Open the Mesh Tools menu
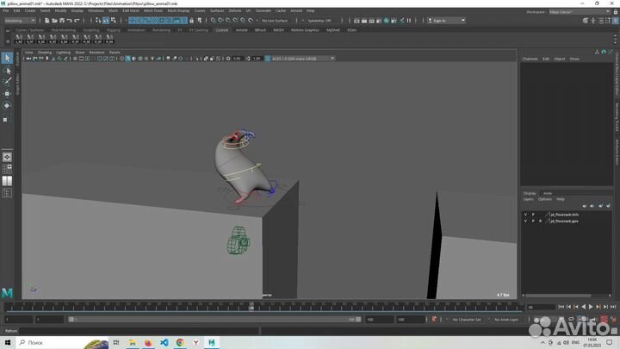 pos(153,10)
